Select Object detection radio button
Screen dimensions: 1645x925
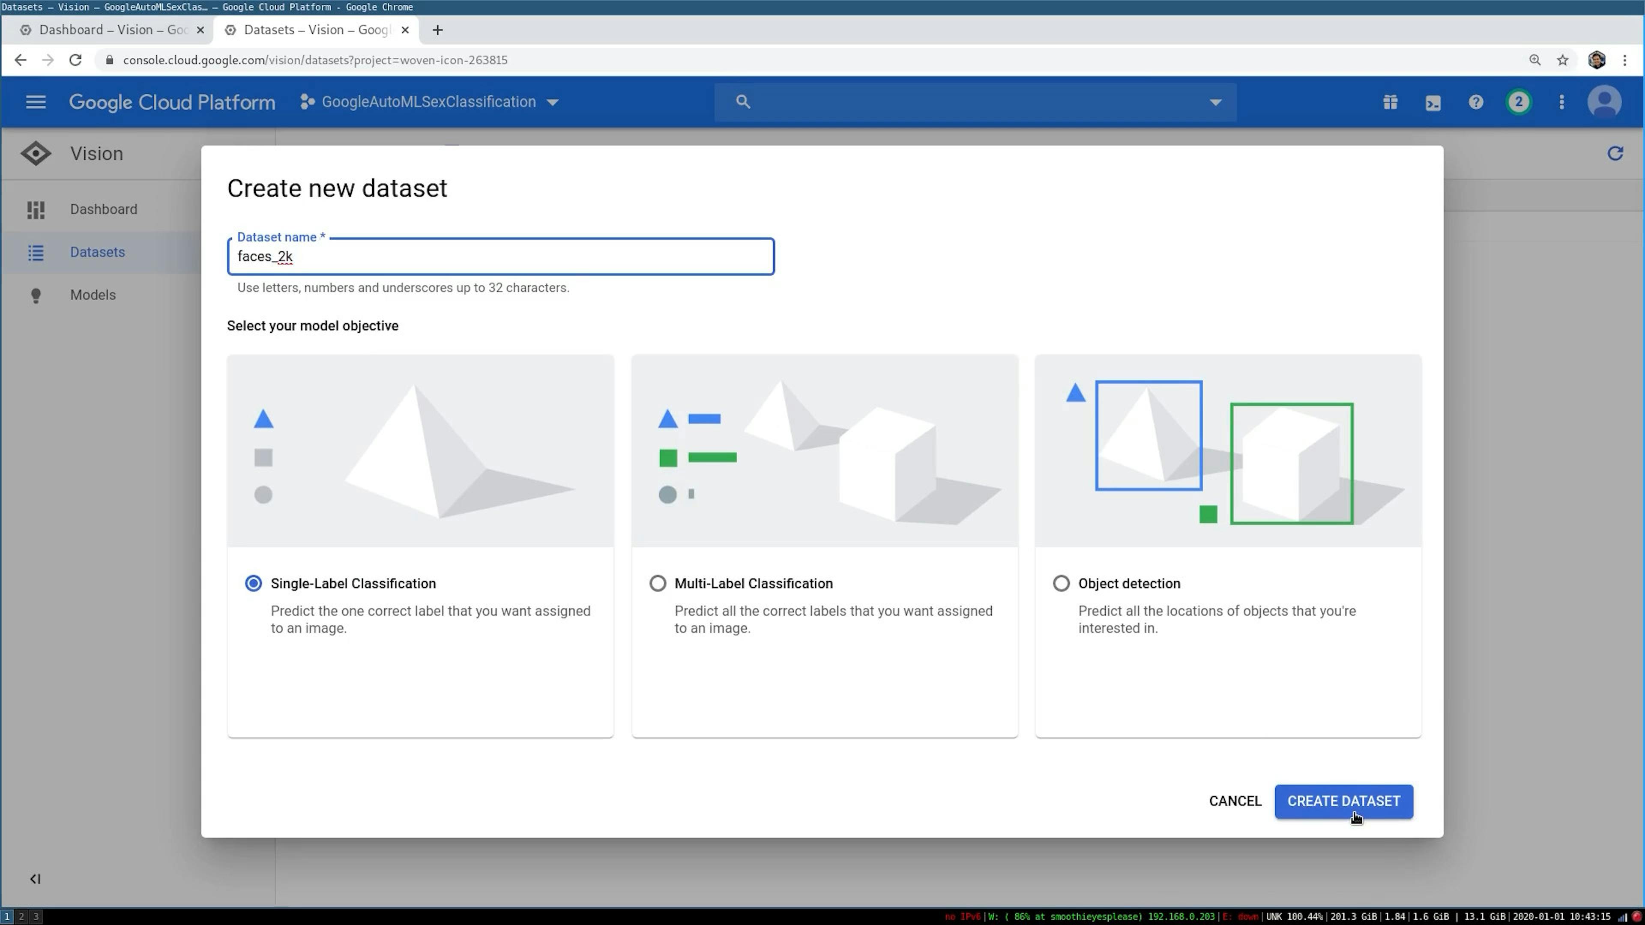pyautogui.click(x=1061, y=583)
